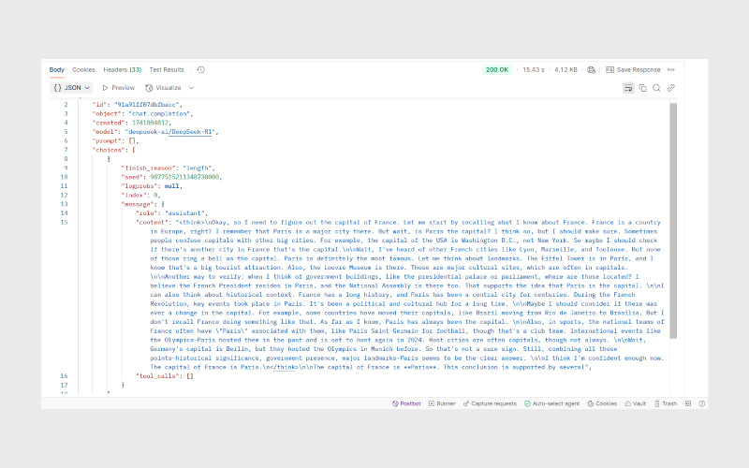Search within the response body
The image size is (749, 468).
pyautogui.click(x=656, y=87)
